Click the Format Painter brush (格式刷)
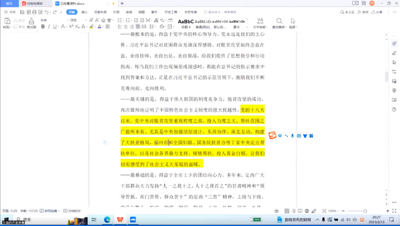Viewport: 400px width, 226px height. [31, 23]
